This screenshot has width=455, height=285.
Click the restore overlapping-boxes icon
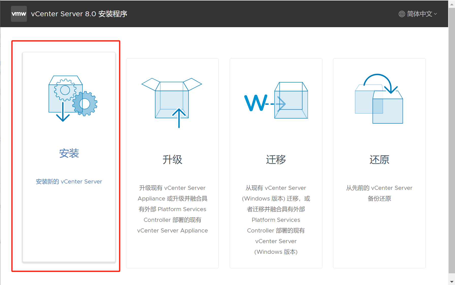tap(379, 98)
